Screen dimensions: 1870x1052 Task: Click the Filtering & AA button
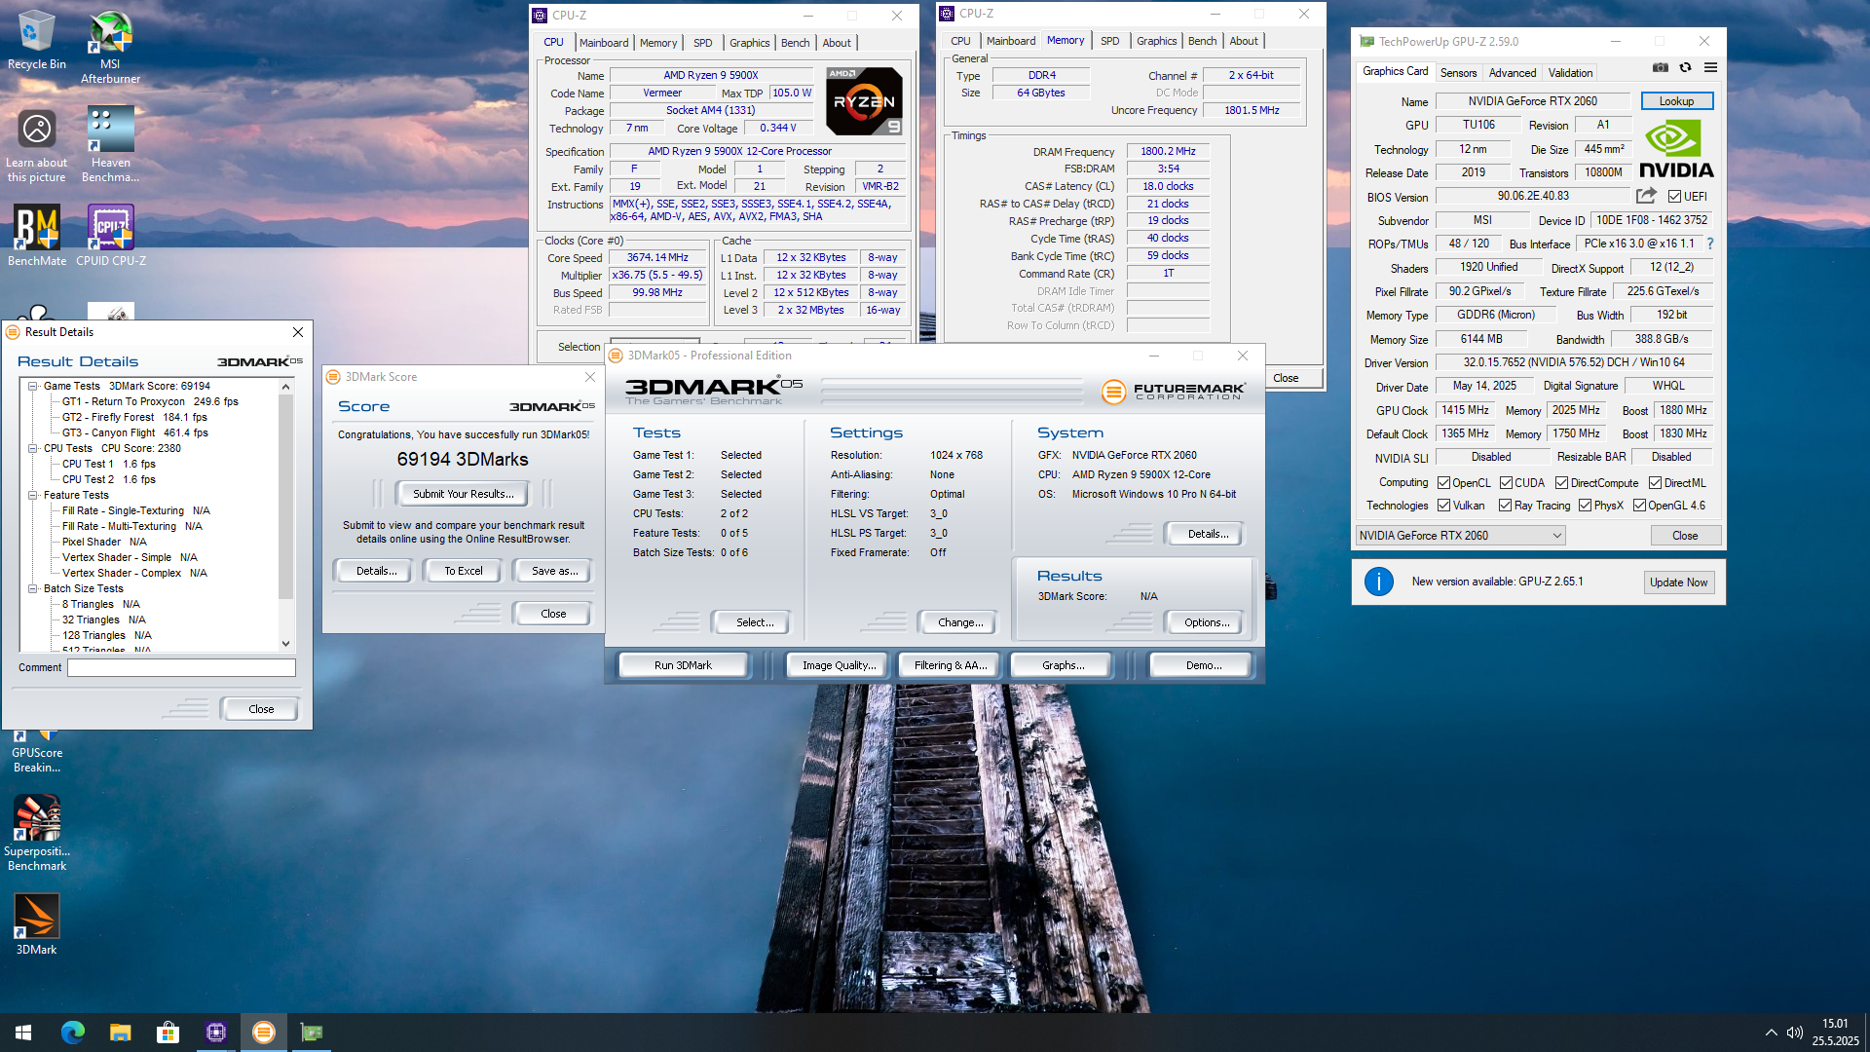tap(950, 665)
